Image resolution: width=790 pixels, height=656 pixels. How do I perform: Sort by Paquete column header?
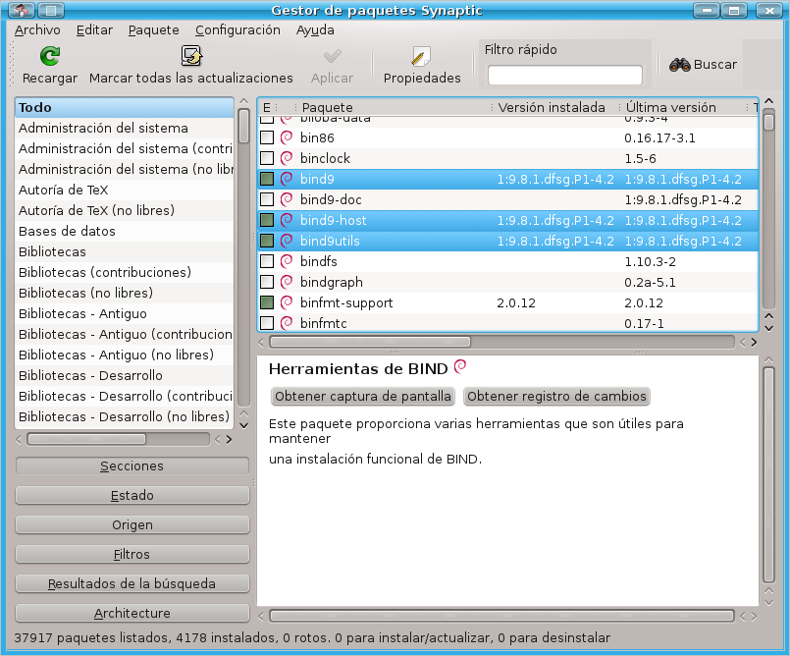click(x=395, y=107)
